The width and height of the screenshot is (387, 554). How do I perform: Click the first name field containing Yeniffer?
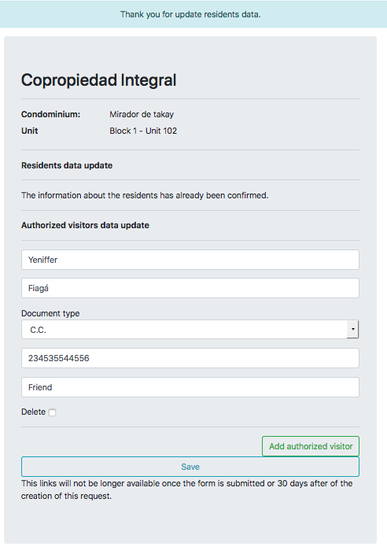point(190,260)
